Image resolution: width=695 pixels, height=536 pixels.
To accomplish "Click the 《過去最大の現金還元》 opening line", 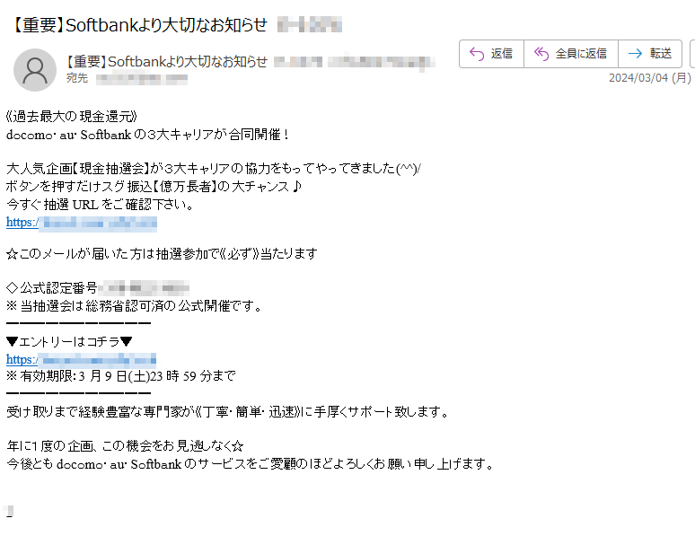I will (x=72, y=117).
